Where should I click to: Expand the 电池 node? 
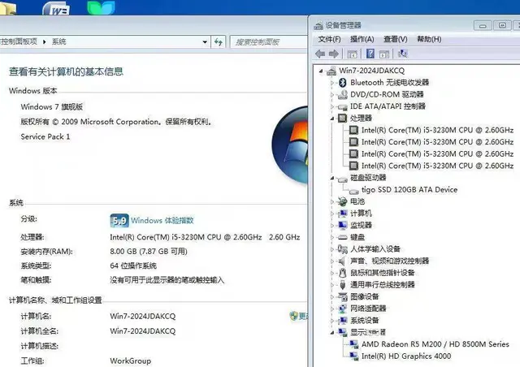[332, 201]
